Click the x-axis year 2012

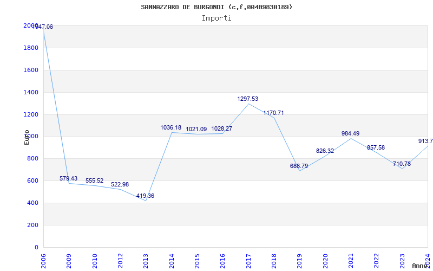120,261
